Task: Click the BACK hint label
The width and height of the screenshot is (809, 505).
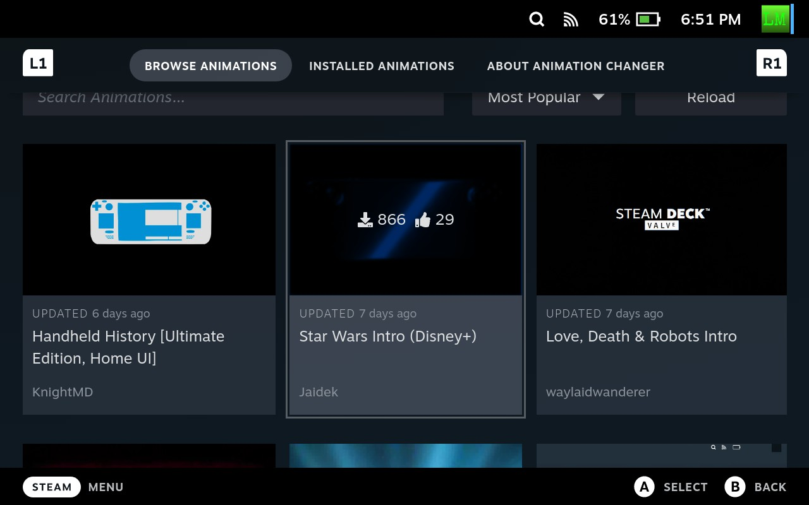Action: coord(770,487)
